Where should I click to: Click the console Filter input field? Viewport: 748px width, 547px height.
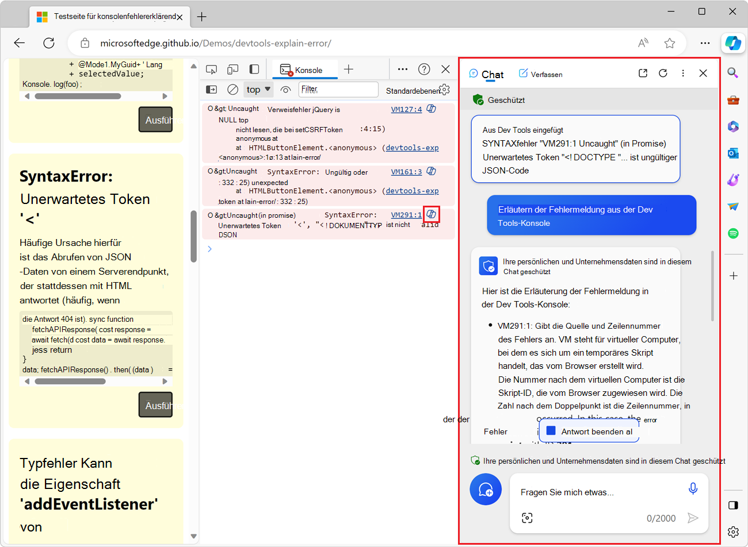(x=338, y=89)
